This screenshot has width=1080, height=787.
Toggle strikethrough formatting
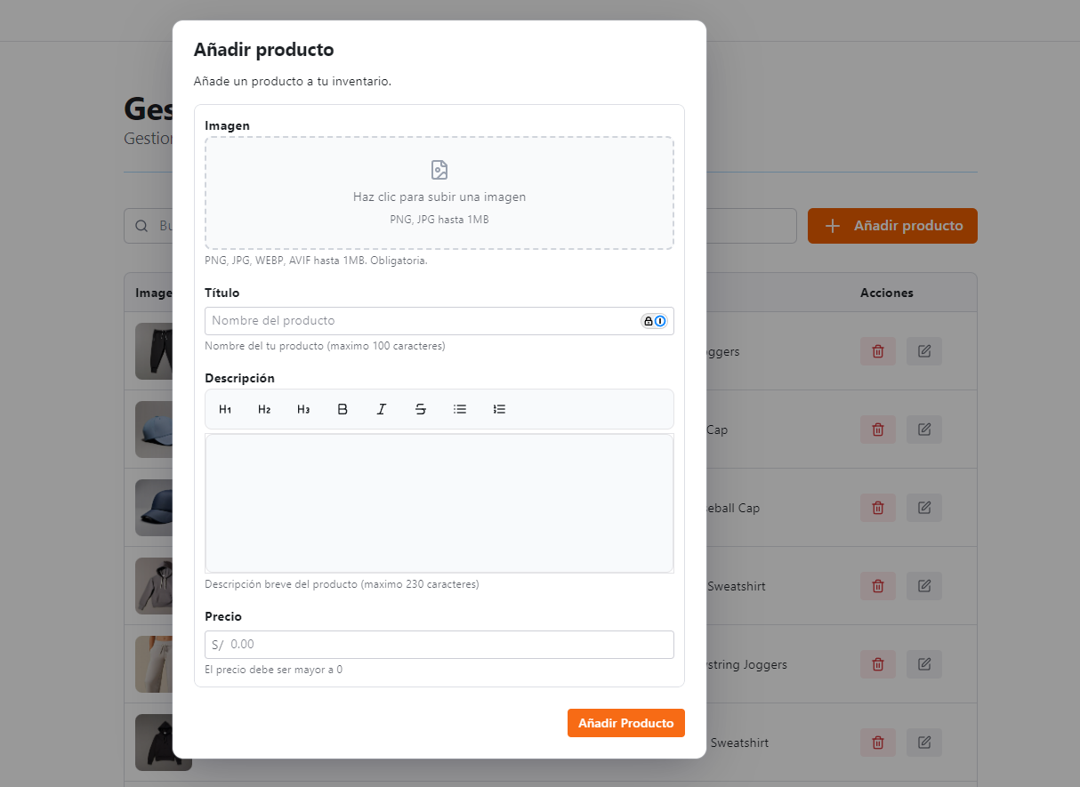coord(421,409)
